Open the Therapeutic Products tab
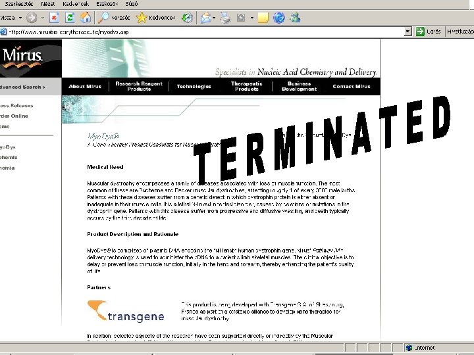The image size is (474, 355). pos(247,86)
